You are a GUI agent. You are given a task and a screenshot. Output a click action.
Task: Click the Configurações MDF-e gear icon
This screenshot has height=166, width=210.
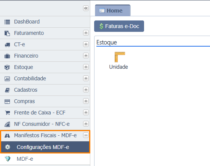8,147
